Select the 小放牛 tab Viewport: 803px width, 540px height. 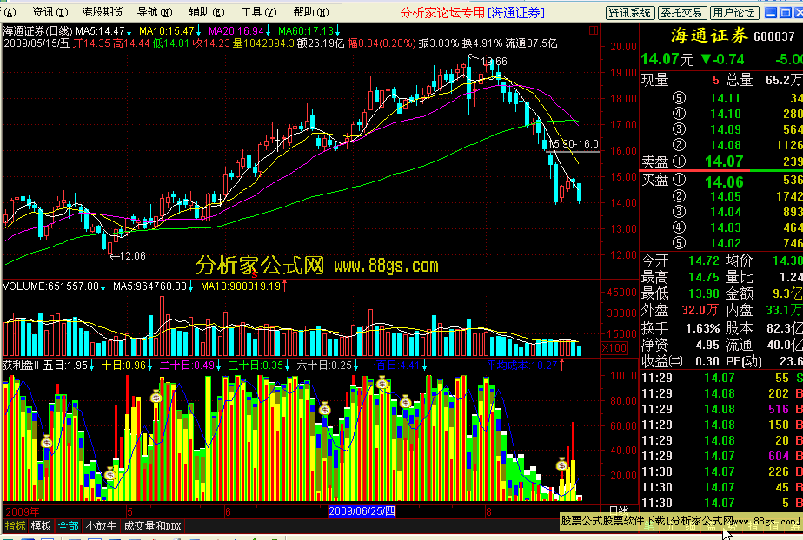coord(101,526)
